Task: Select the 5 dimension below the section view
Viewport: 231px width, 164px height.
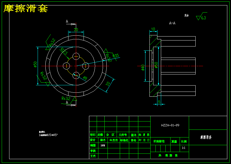Action: point(159,102)
